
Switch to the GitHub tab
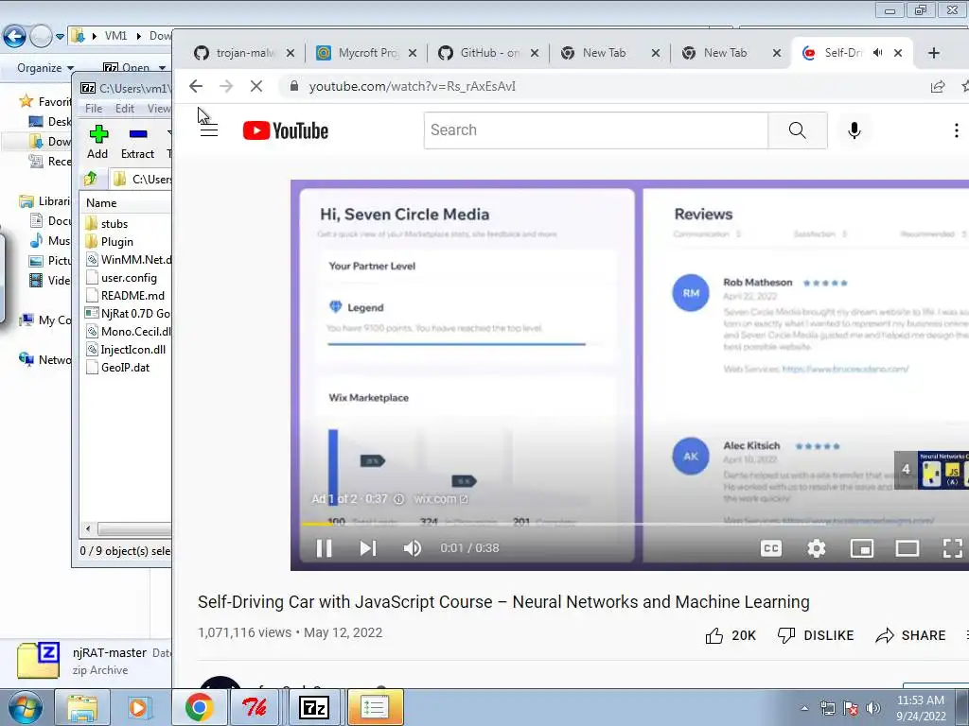[488, 53]
